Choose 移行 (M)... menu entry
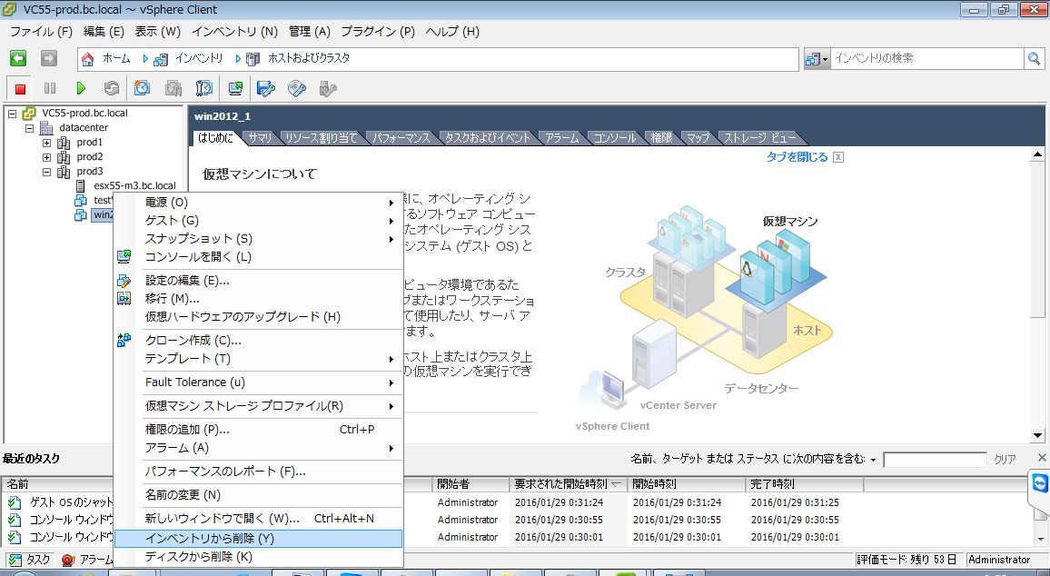 click(x=259, y=299)
